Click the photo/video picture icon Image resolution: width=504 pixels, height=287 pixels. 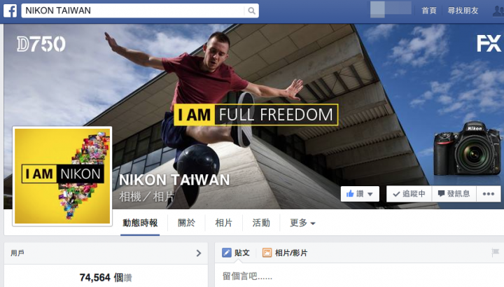pos(267,253)
